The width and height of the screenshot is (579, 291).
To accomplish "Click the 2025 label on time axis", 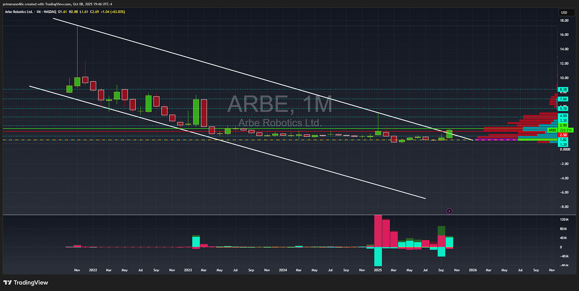I will click(378, 270).
